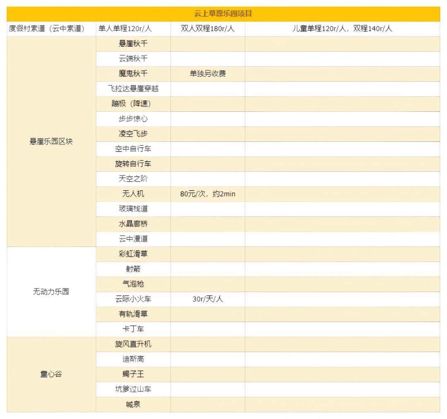Click the 30r/天/人 price cell
The image size is (447, 419).
[208, 299]
